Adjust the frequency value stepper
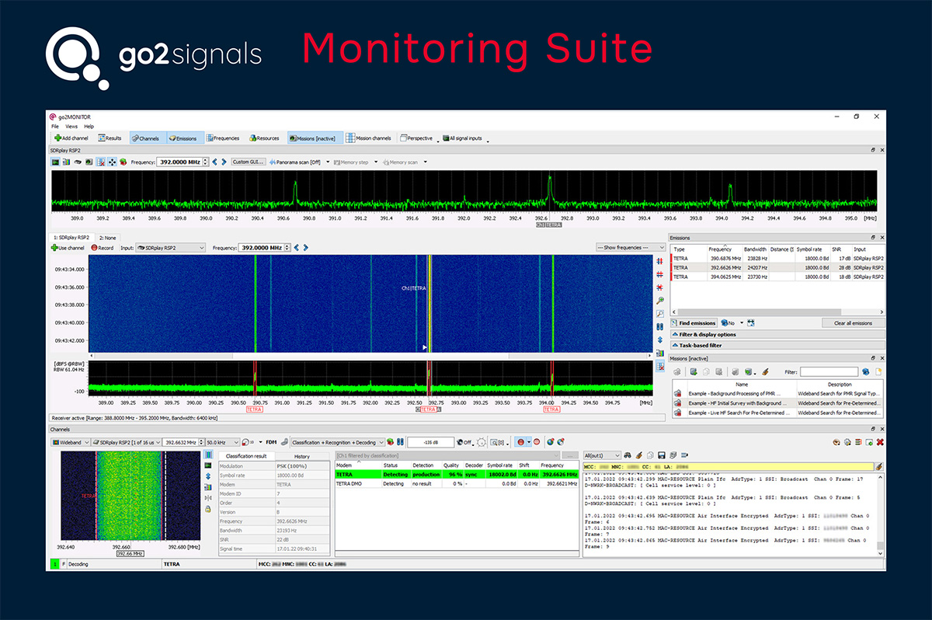Image resolution: width=932 pixels, height=620 pixels. coord(206,162)
